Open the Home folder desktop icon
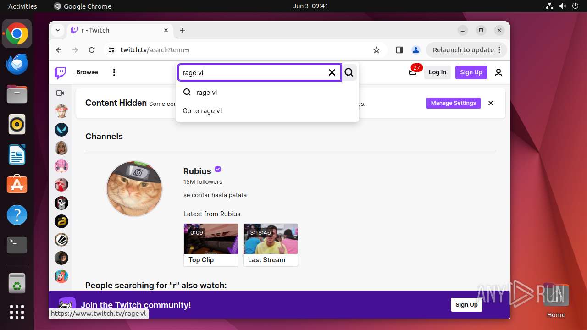 point(556,301)
